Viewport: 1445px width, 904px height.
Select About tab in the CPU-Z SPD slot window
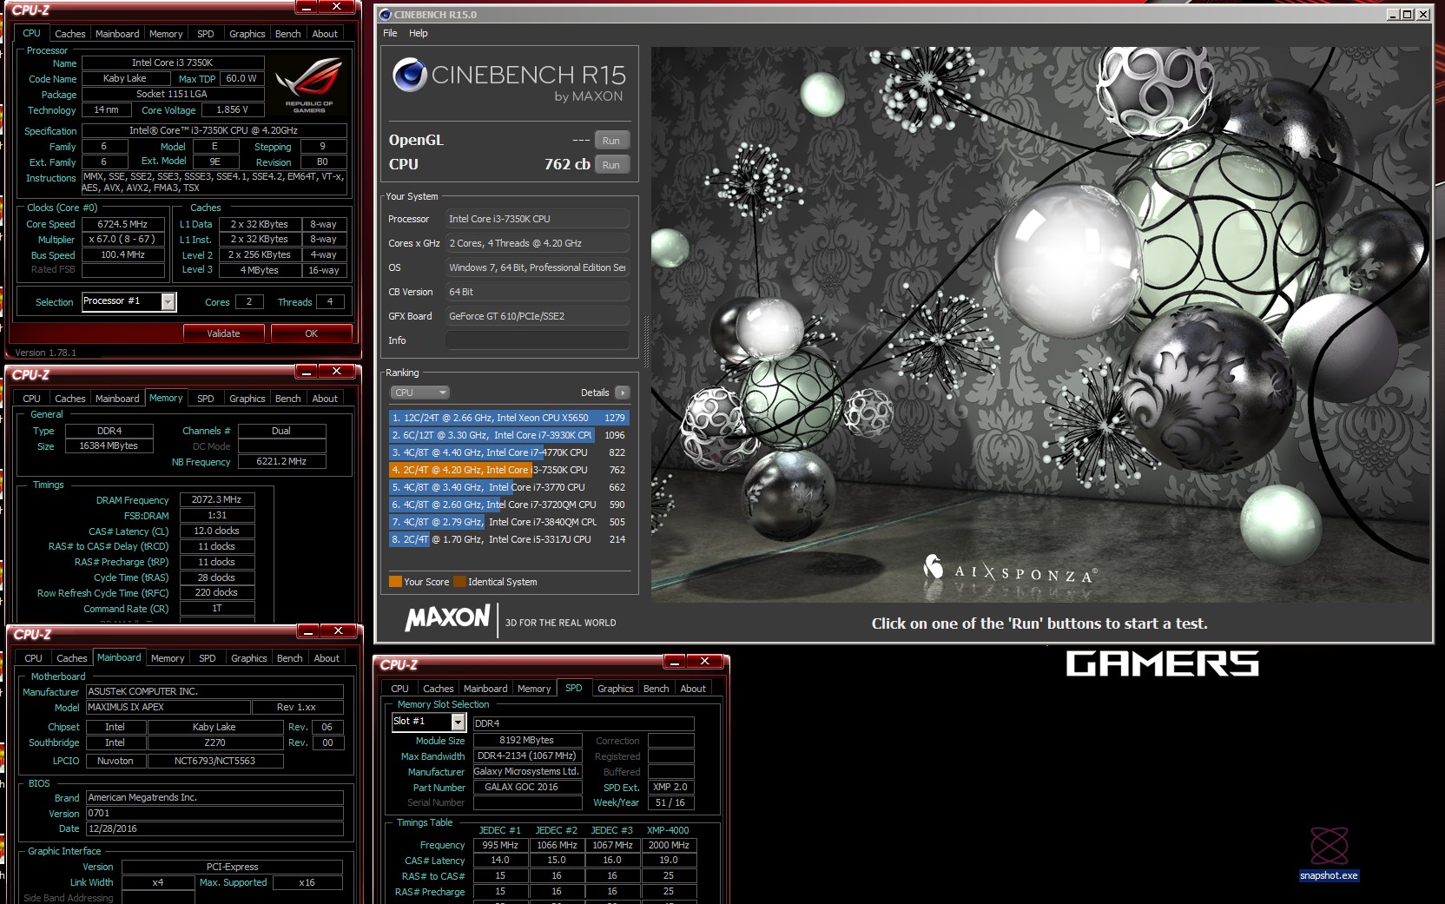693,689
